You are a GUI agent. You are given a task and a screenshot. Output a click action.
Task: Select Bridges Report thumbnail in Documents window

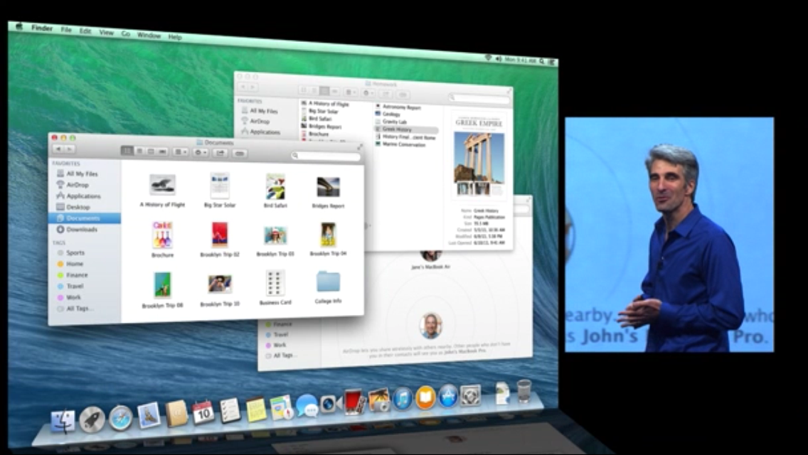329,187
